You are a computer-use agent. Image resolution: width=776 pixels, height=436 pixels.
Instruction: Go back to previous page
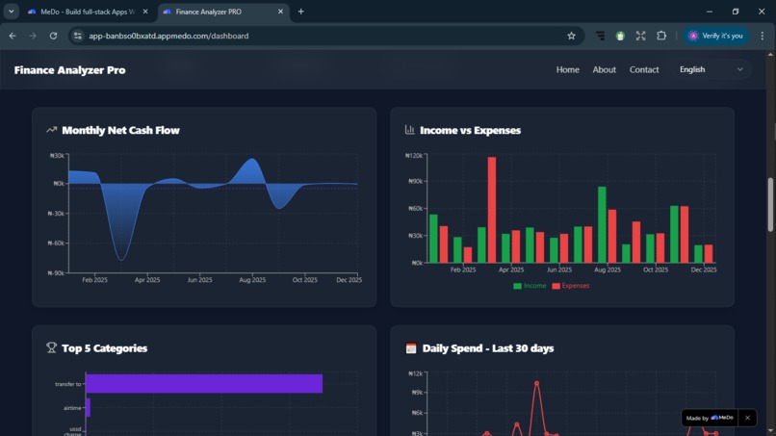pos(13,36)
